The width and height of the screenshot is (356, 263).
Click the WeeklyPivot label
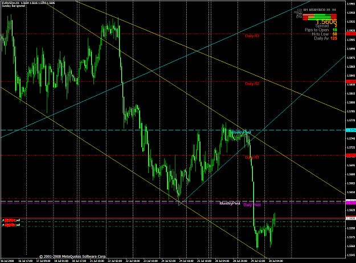241,132
